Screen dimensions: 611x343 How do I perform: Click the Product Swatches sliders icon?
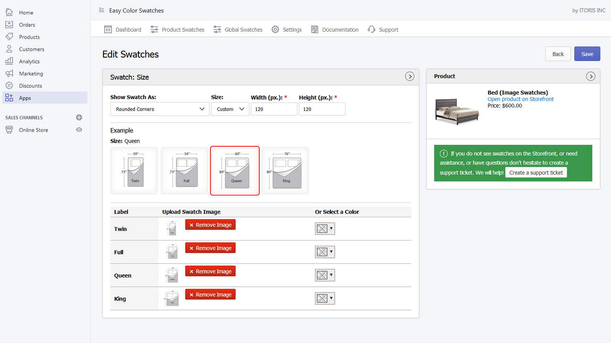[x=154, y=30]
